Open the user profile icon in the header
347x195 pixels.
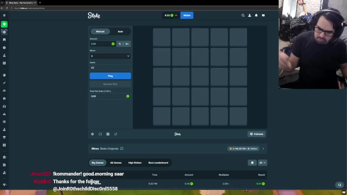249,15
